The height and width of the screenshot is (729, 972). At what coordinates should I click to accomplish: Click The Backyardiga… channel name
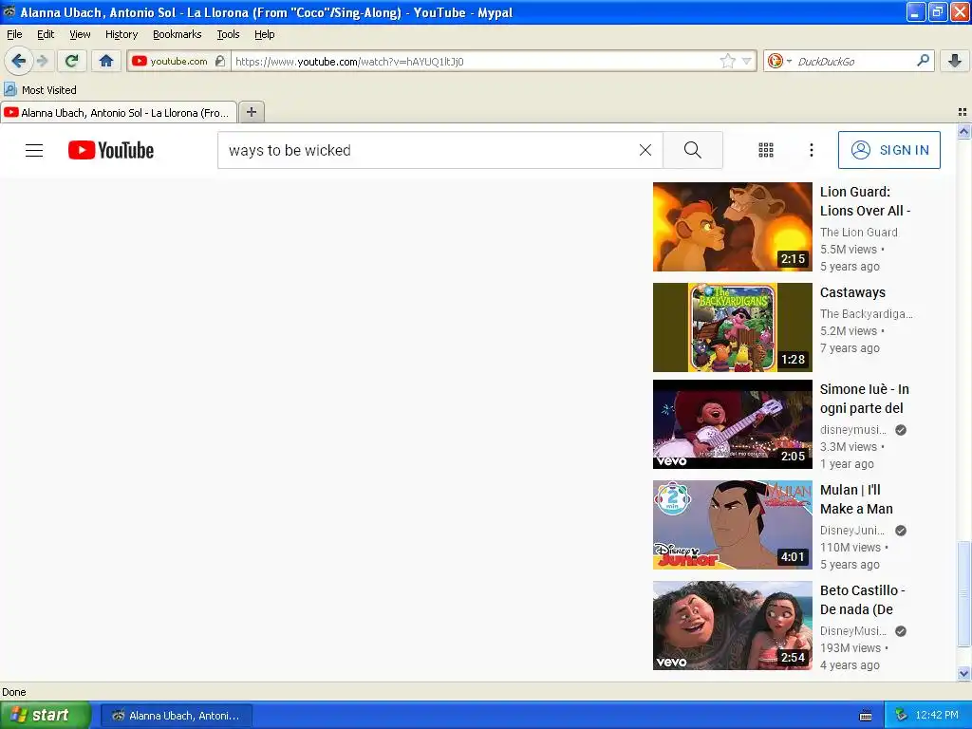pyautogui.click(x=866, y=313)
